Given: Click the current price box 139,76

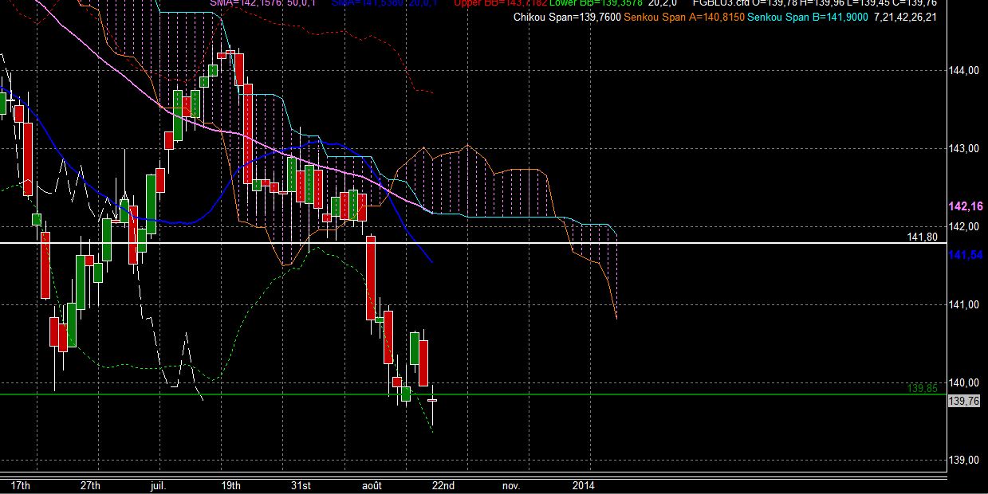Looking at the screenshot, I should point(964,402).
